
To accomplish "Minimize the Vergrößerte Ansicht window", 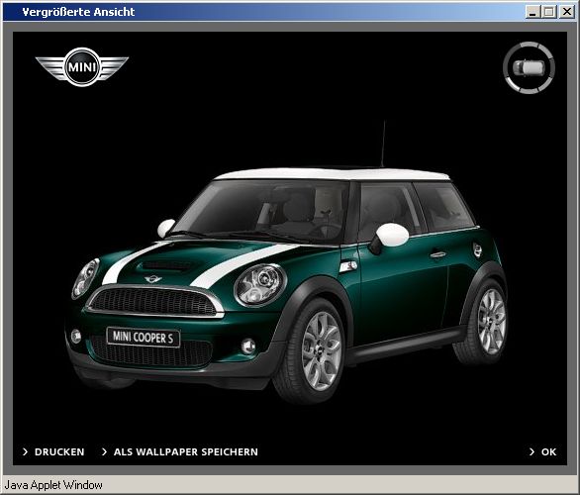I will point(532,12).
